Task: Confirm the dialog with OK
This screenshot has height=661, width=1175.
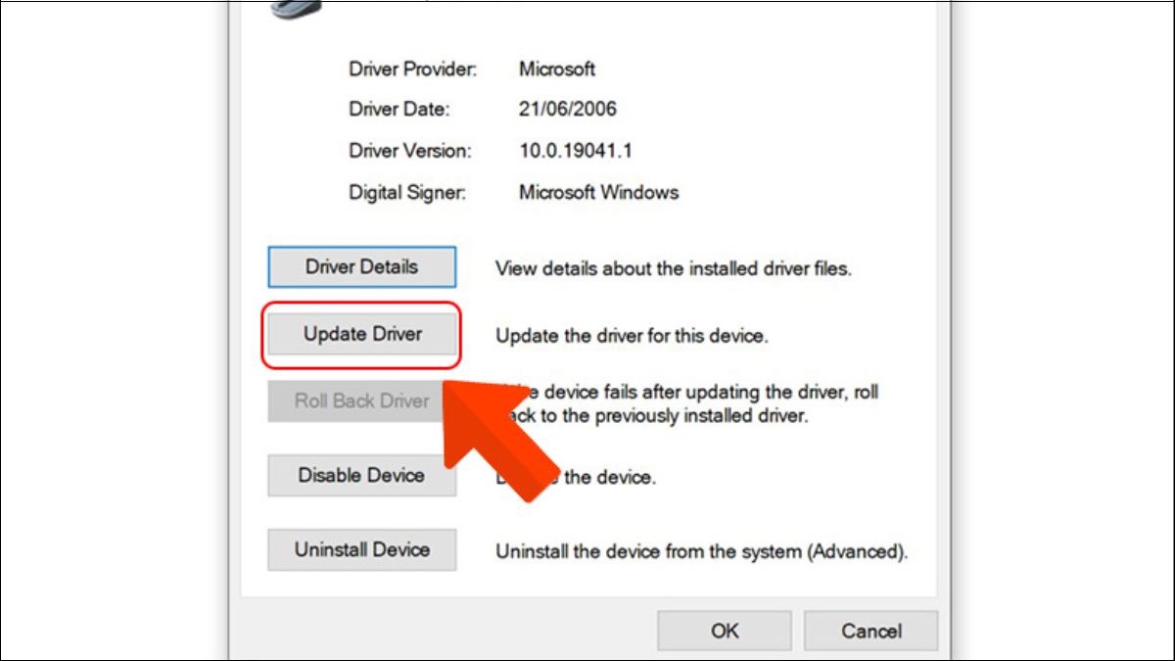Action: (x=725, y=631)
